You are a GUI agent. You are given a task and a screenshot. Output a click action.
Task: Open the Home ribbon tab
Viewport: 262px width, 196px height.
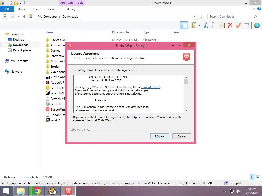[22, 9]
